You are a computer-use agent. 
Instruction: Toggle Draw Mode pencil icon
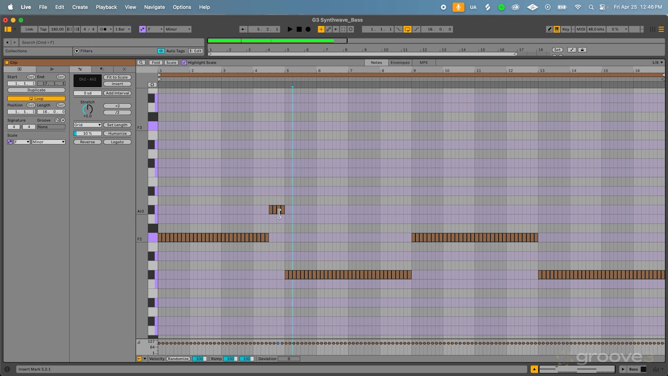point(549,29)
